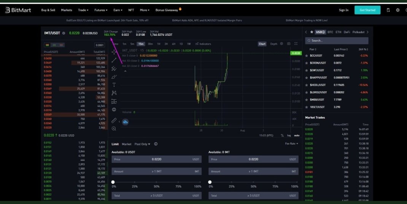Take a chart snapshot with camera icon
407x204 pixels.
(x=289, y=44)
